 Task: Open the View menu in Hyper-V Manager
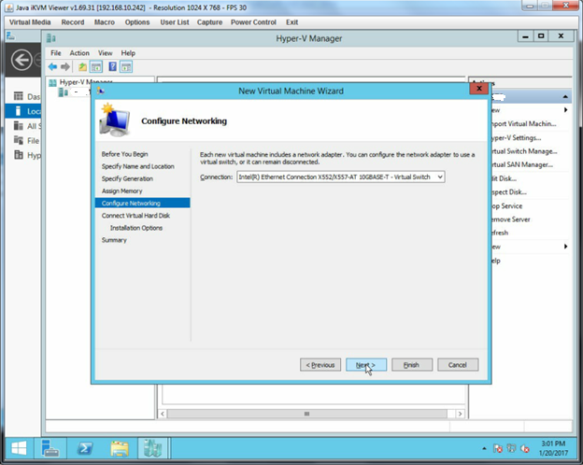click(x=105, y=53)
